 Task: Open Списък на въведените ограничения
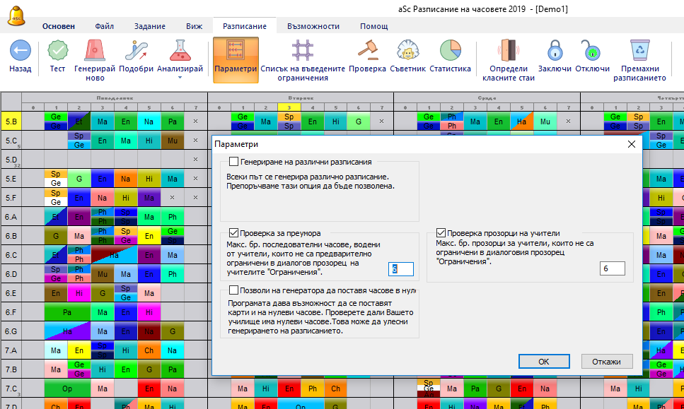(x=302, y=52)
